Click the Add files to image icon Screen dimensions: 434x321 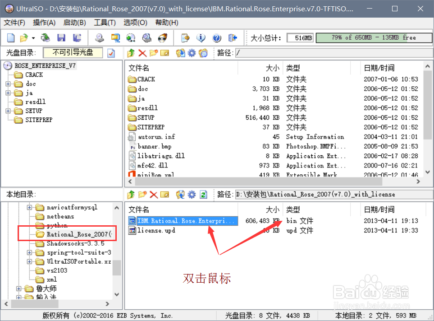180,195
